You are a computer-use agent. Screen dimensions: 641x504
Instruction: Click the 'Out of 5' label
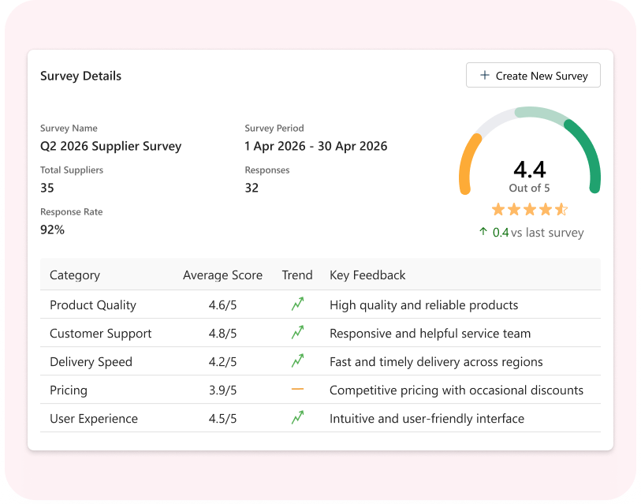[529, 189]
